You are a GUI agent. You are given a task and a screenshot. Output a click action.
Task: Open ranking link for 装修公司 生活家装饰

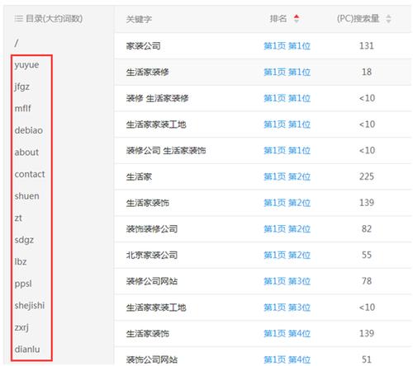coord(287,150)
